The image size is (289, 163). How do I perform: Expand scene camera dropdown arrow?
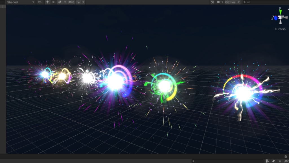coord(222,2)
